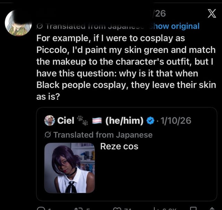Like the post with the heart icon
This screenshot has height=210, width=222.
point(118,208)
